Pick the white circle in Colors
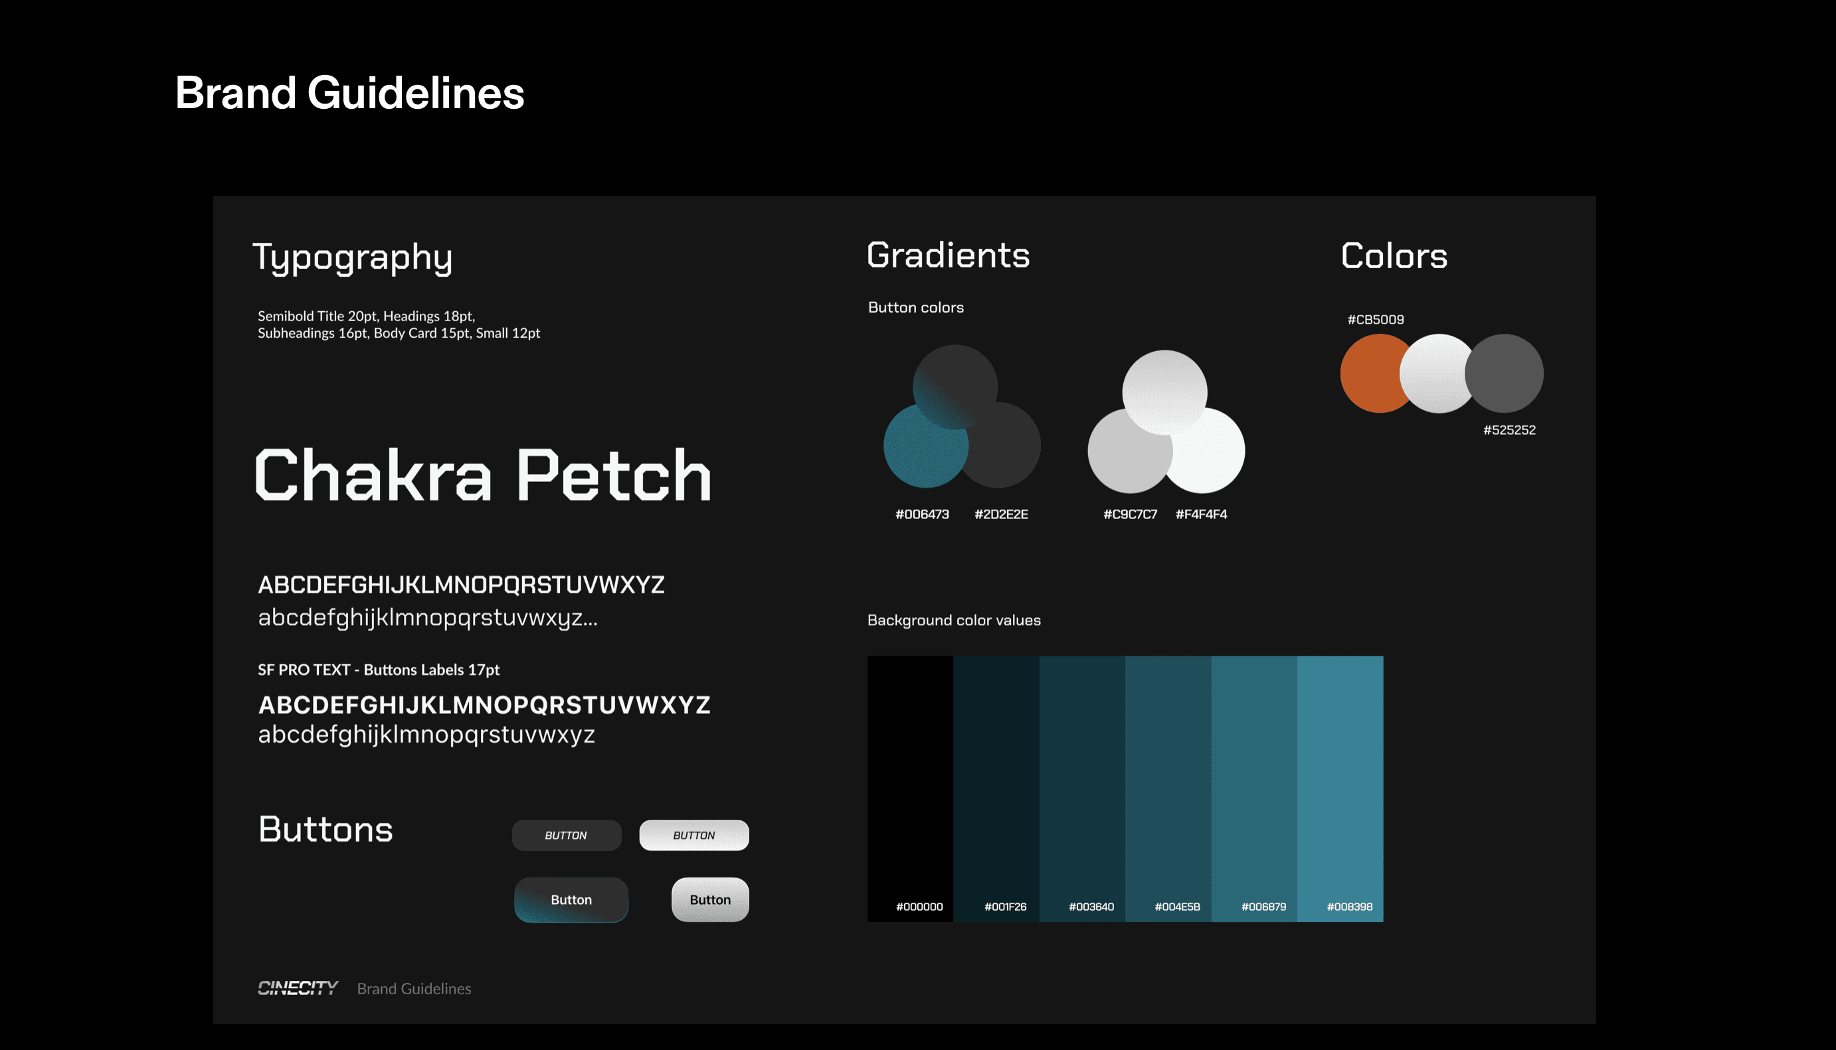Image resolution: width=1836 pixels, height=1050 pixels. tap(1436, 374)
